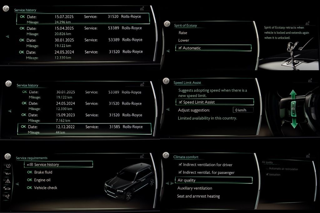Viewport: 320px width, 213px height.
Task: Choose Lower for the Spirit of Ecstasy
Action: tap(183, 40)
